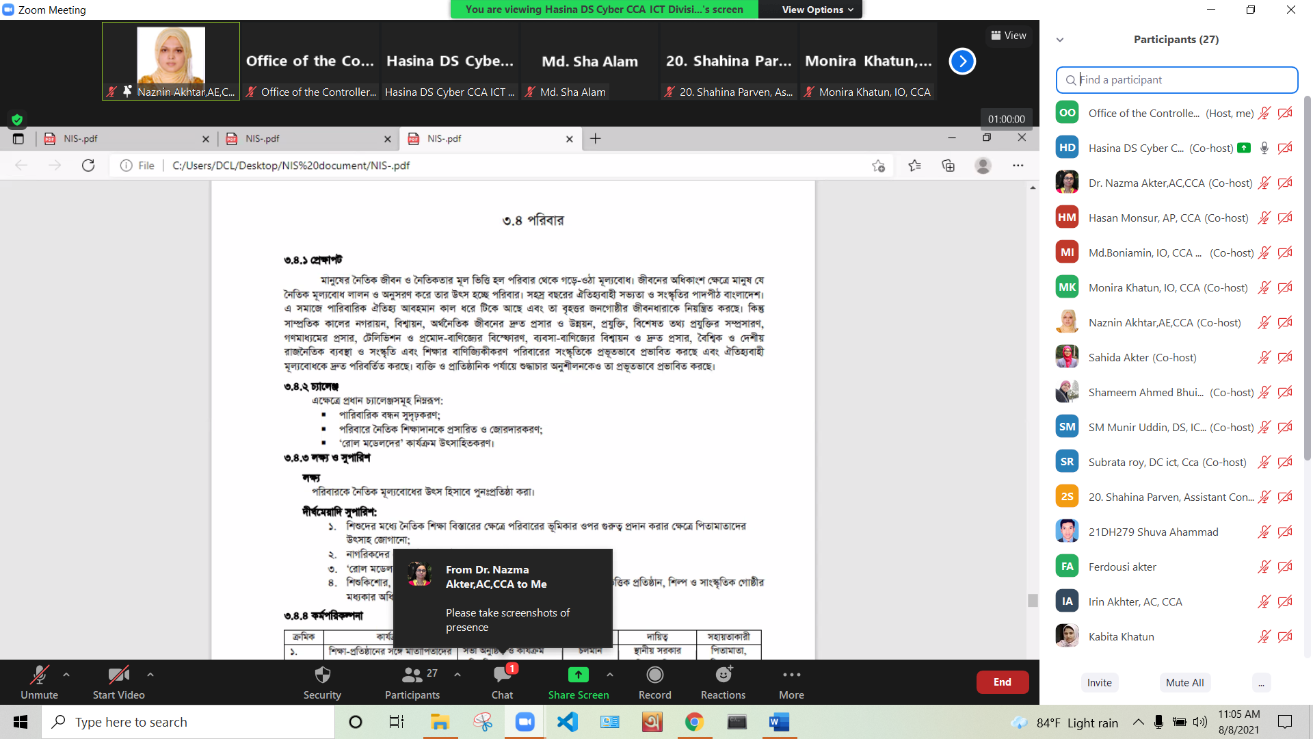Refresh the shared browser page
This screenshot has width=1313, height=739.
tap(88, 166)
